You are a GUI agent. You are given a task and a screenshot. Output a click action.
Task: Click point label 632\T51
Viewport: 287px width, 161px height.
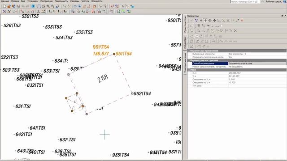click(35, 85)
